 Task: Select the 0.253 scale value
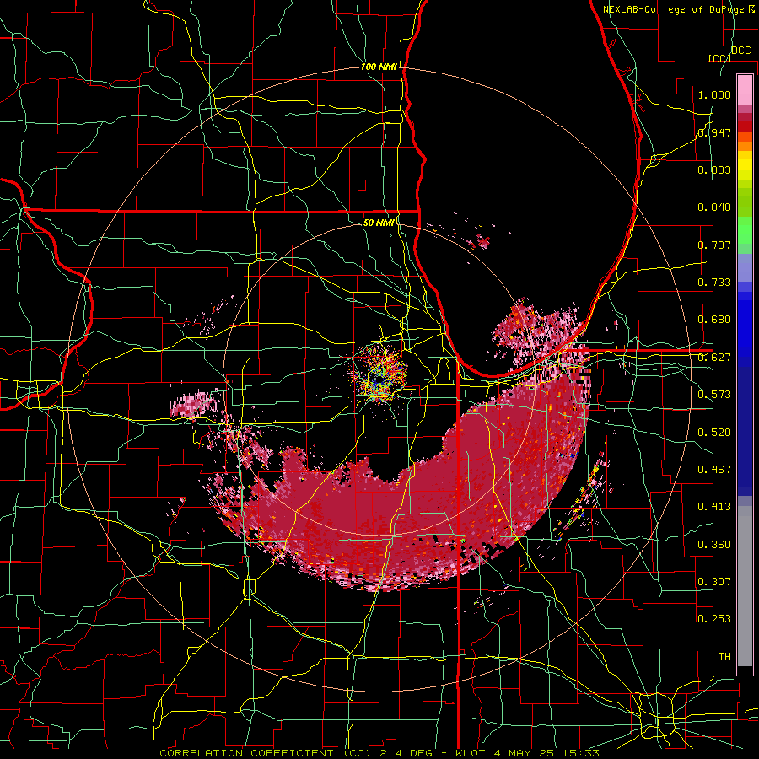pos(714,619)
